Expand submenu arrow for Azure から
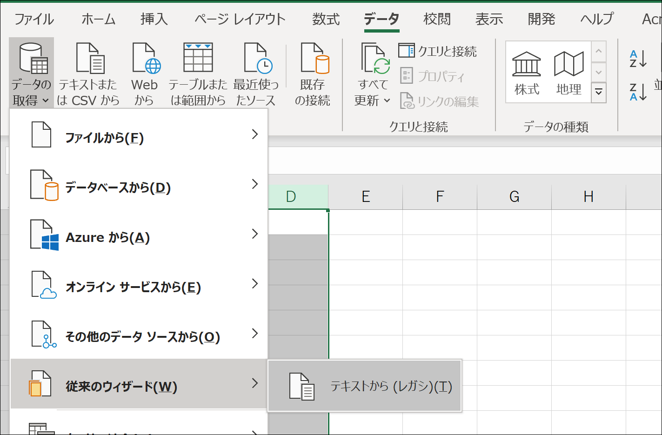Viewport: 662px width, 435px height. (x=254, y=234)
